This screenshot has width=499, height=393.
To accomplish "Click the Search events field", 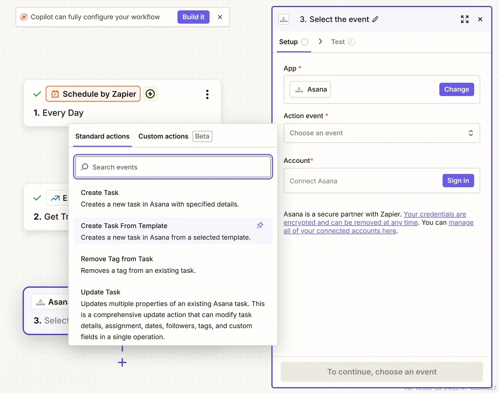I will [173, 167].
